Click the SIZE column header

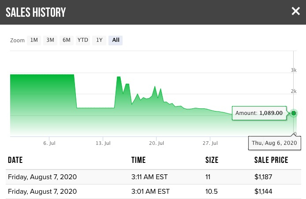click(212, 160)
